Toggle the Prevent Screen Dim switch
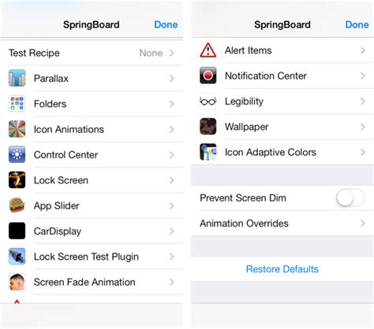374x329 pixels. coord(350,198)
